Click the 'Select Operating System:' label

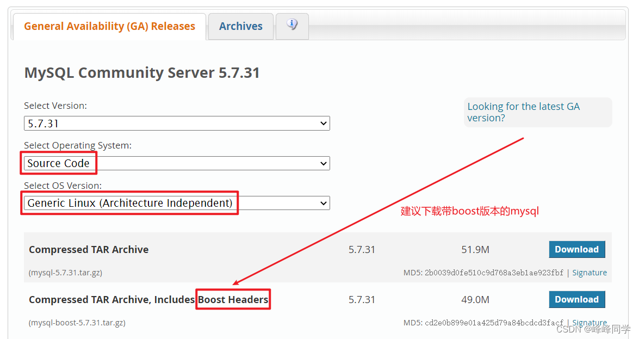click(x=78, y=146)
